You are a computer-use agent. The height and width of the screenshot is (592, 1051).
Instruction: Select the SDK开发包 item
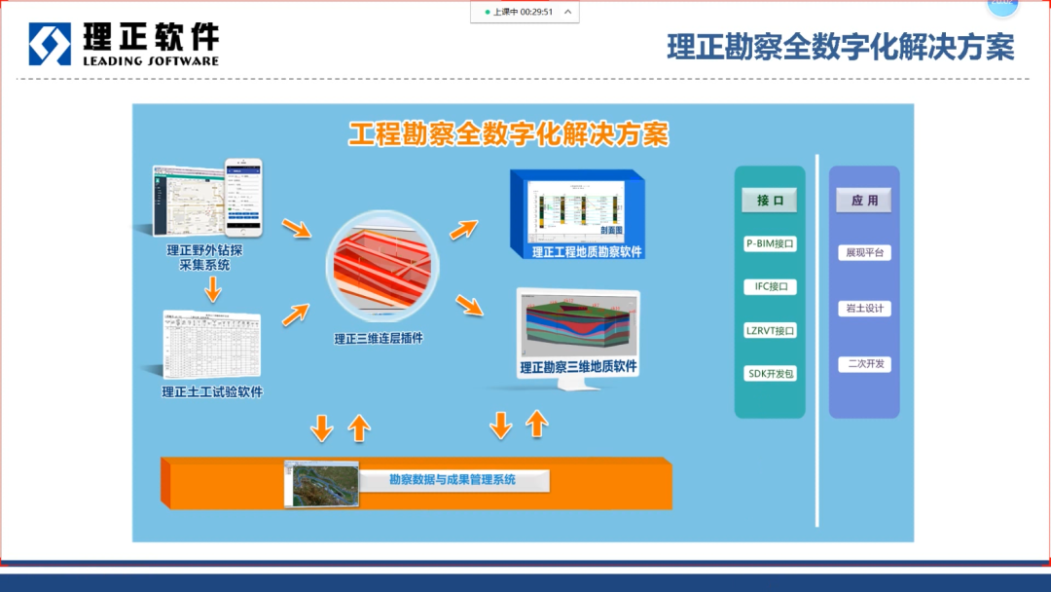(x=770, y=374)
